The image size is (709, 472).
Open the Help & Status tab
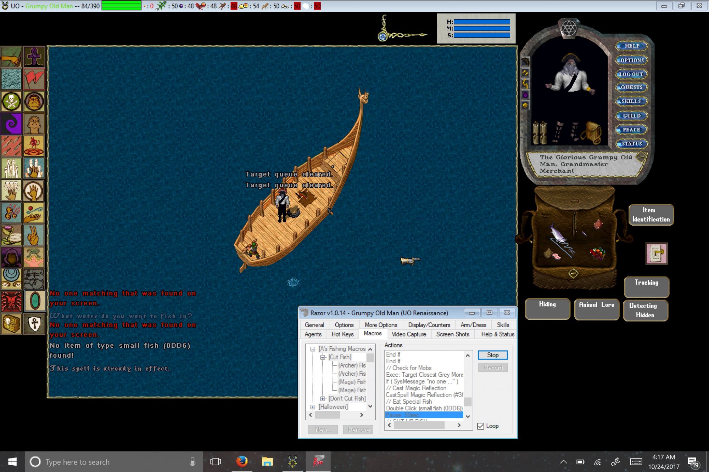(498, 334)
